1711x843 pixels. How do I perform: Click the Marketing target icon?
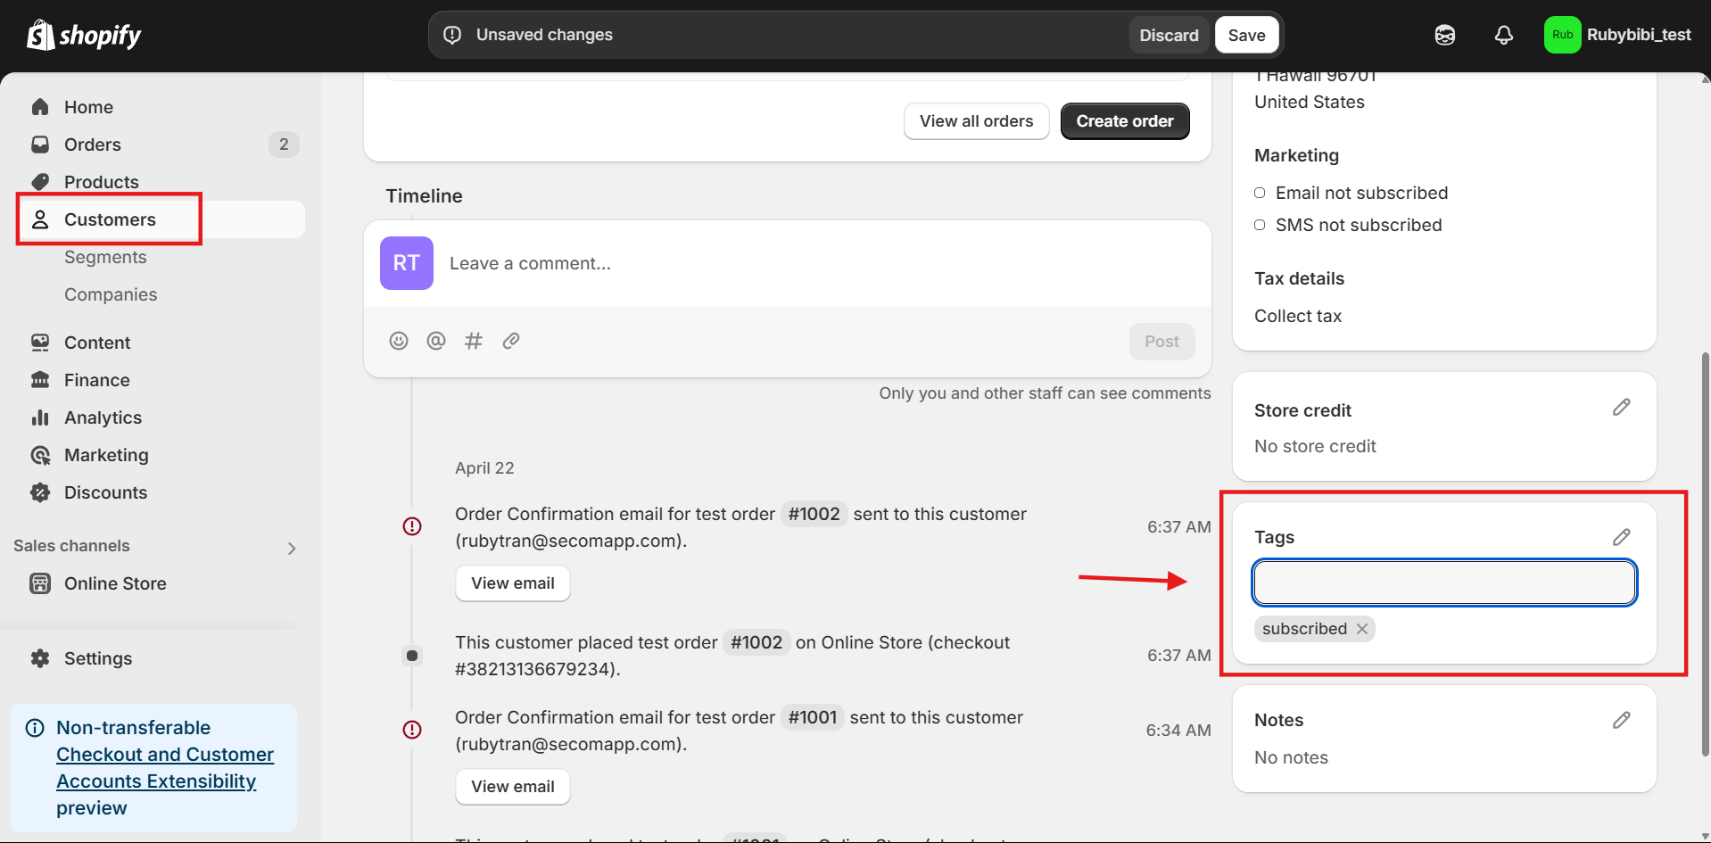[x=40, y=455]
